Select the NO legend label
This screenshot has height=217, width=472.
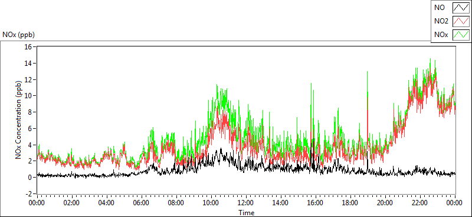click(x=439, y=8)
